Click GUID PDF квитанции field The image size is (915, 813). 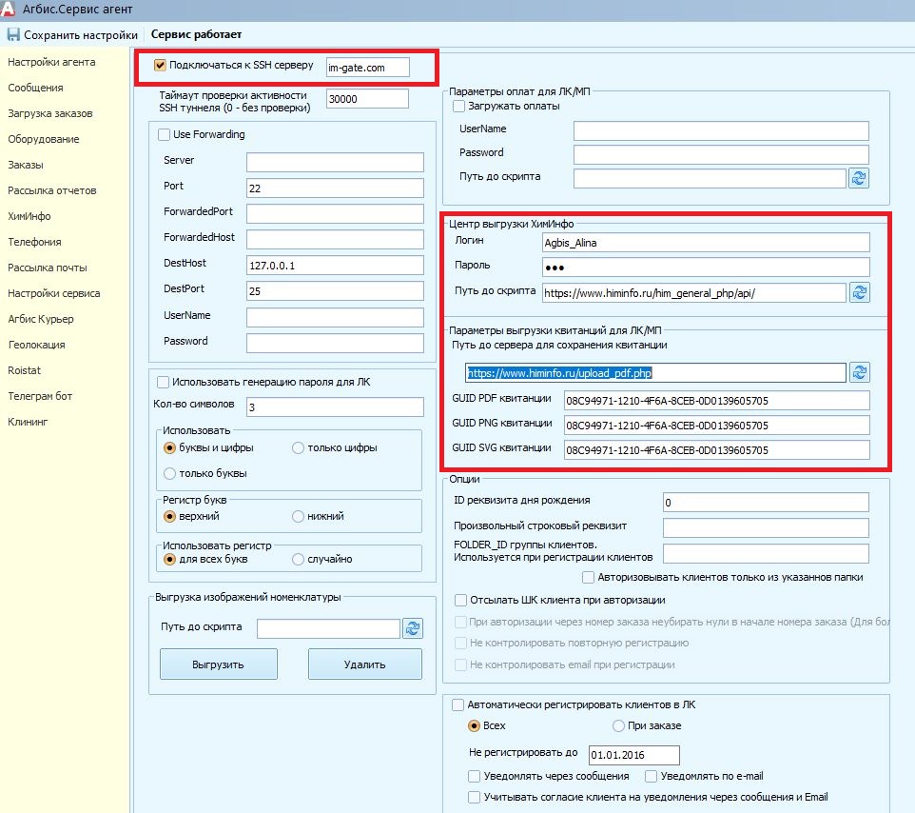[716, 401]
